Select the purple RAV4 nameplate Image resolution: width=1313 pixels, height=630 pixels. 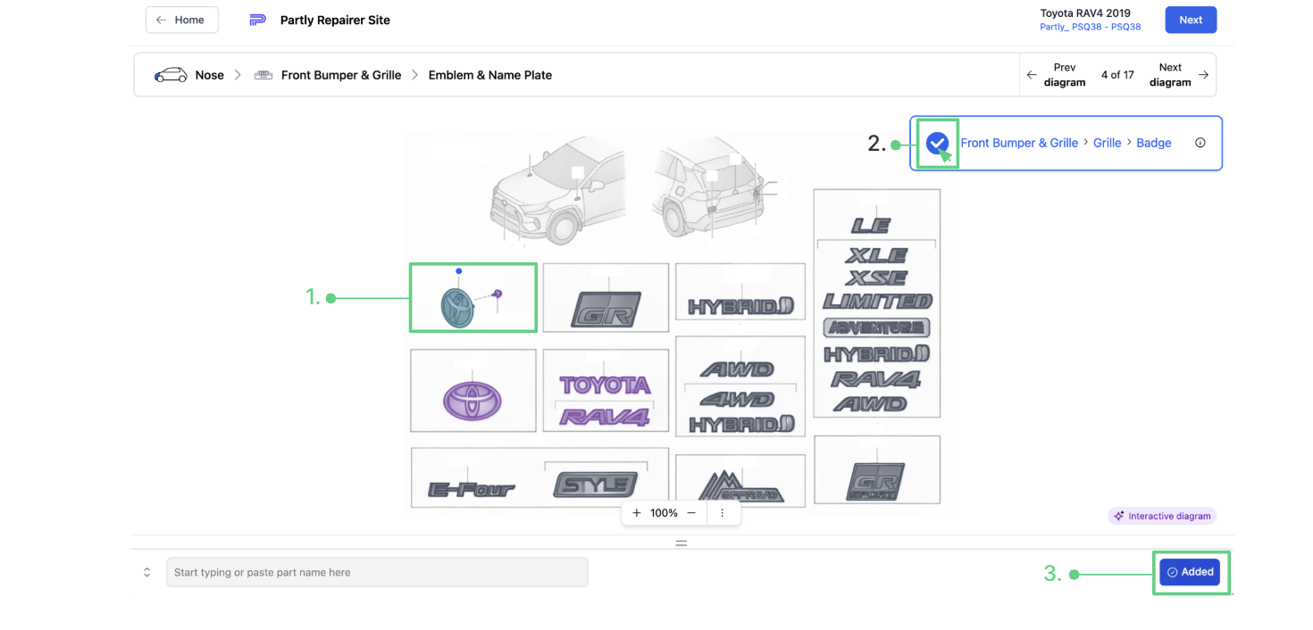pos(605,416)
